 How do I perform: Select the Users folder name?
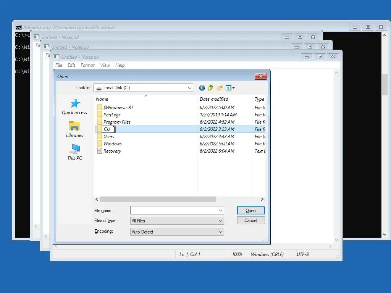coord(109,137)
